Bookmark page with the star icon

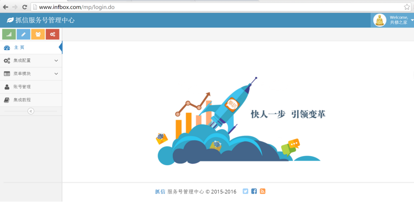point(407,7)
